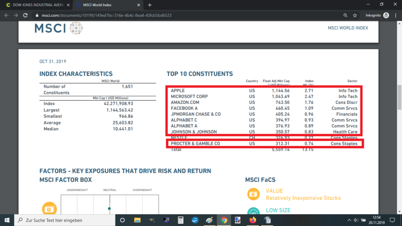Open the monitor icon beside the Calculator

coord(166,220)
